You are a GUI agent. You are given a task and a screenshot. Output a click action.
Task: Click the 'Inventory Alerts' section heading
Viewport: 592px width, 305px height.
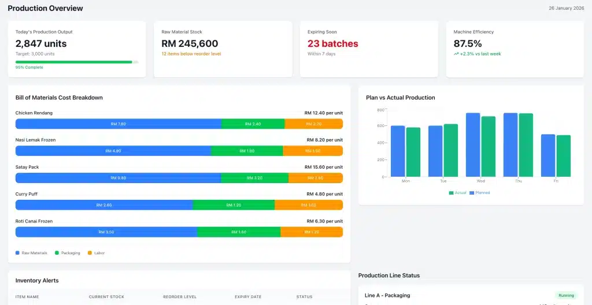pyautogui.click(x=37, y=281)
